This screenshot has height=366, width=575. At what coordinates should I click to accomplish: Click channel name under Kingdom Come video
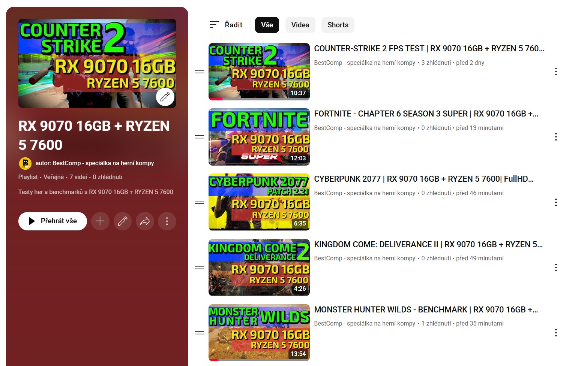[365, 258]
